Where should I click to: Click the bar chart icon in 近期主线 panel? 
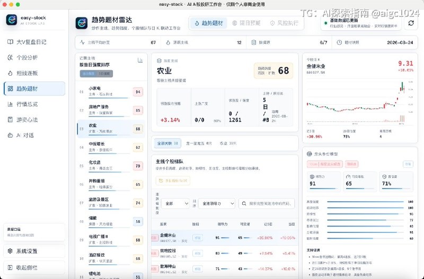point(140,60)
